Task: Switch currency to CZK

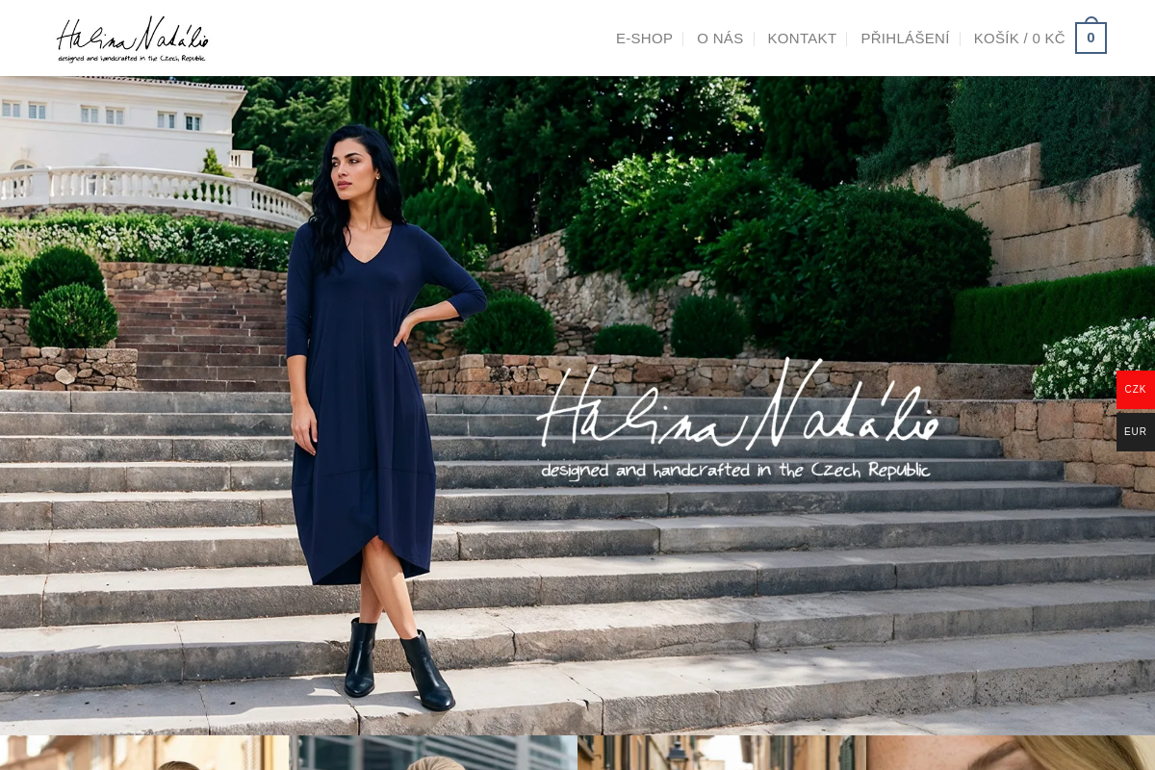Action: pyautogui.click(x=1136, y=390)
